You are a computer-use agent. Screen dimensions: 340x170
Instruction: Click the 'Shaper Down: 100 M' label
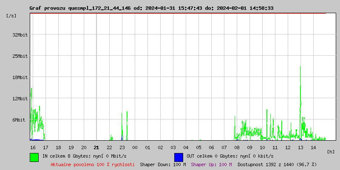[x=163, y=164]
